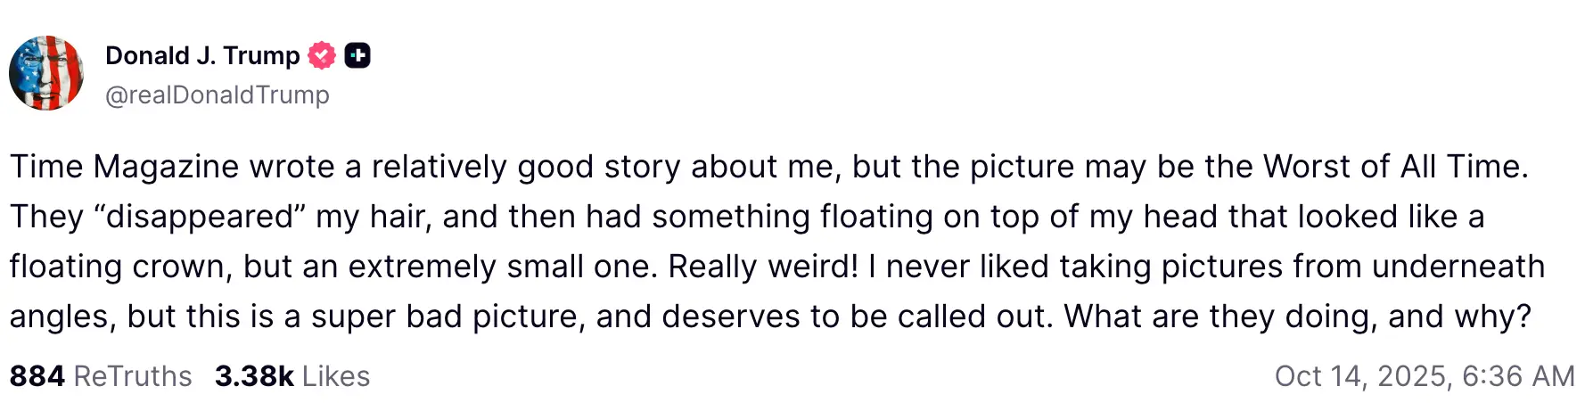Click the bold 3.38k count number
This screenshot has width=1585, height=411.
(254, 376)
